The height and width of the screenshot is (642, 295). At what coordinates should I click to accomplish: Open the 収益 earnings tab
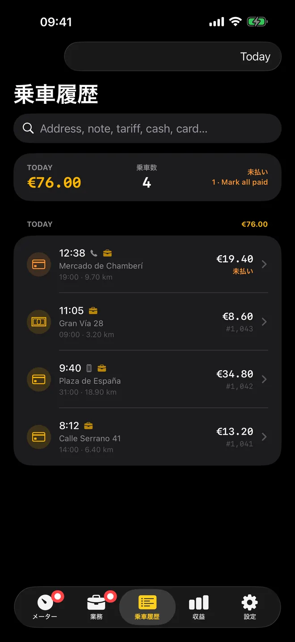pyautogui.click(x=198, y=607)
